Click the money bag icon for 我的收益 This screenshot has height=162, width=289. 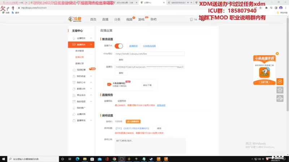pos(74,76)
